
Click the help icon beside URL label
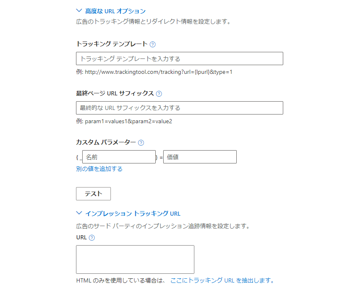[x=92, y=238]
